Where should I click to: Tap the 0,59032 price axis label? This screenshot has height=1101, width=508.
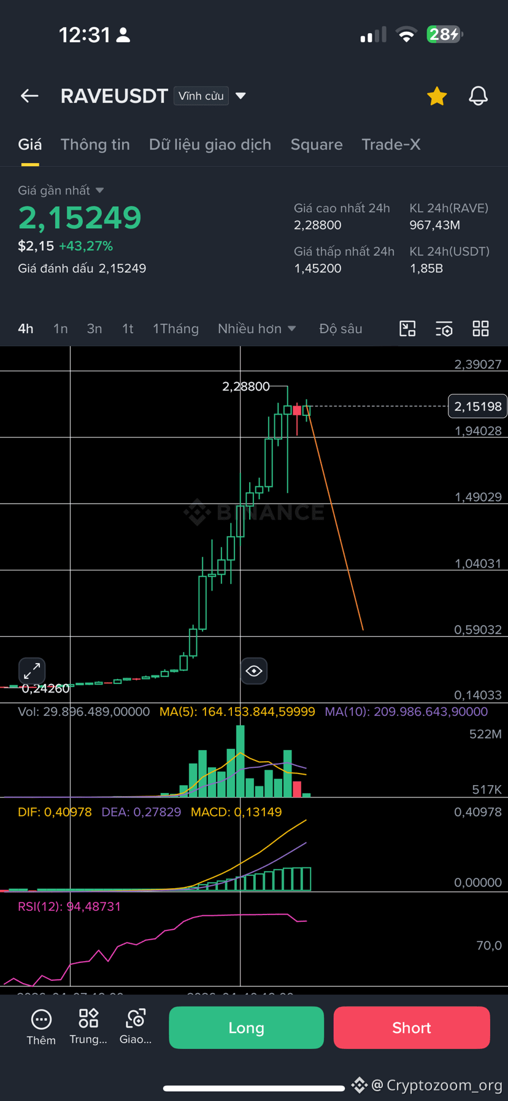click(x=478, y=630)
